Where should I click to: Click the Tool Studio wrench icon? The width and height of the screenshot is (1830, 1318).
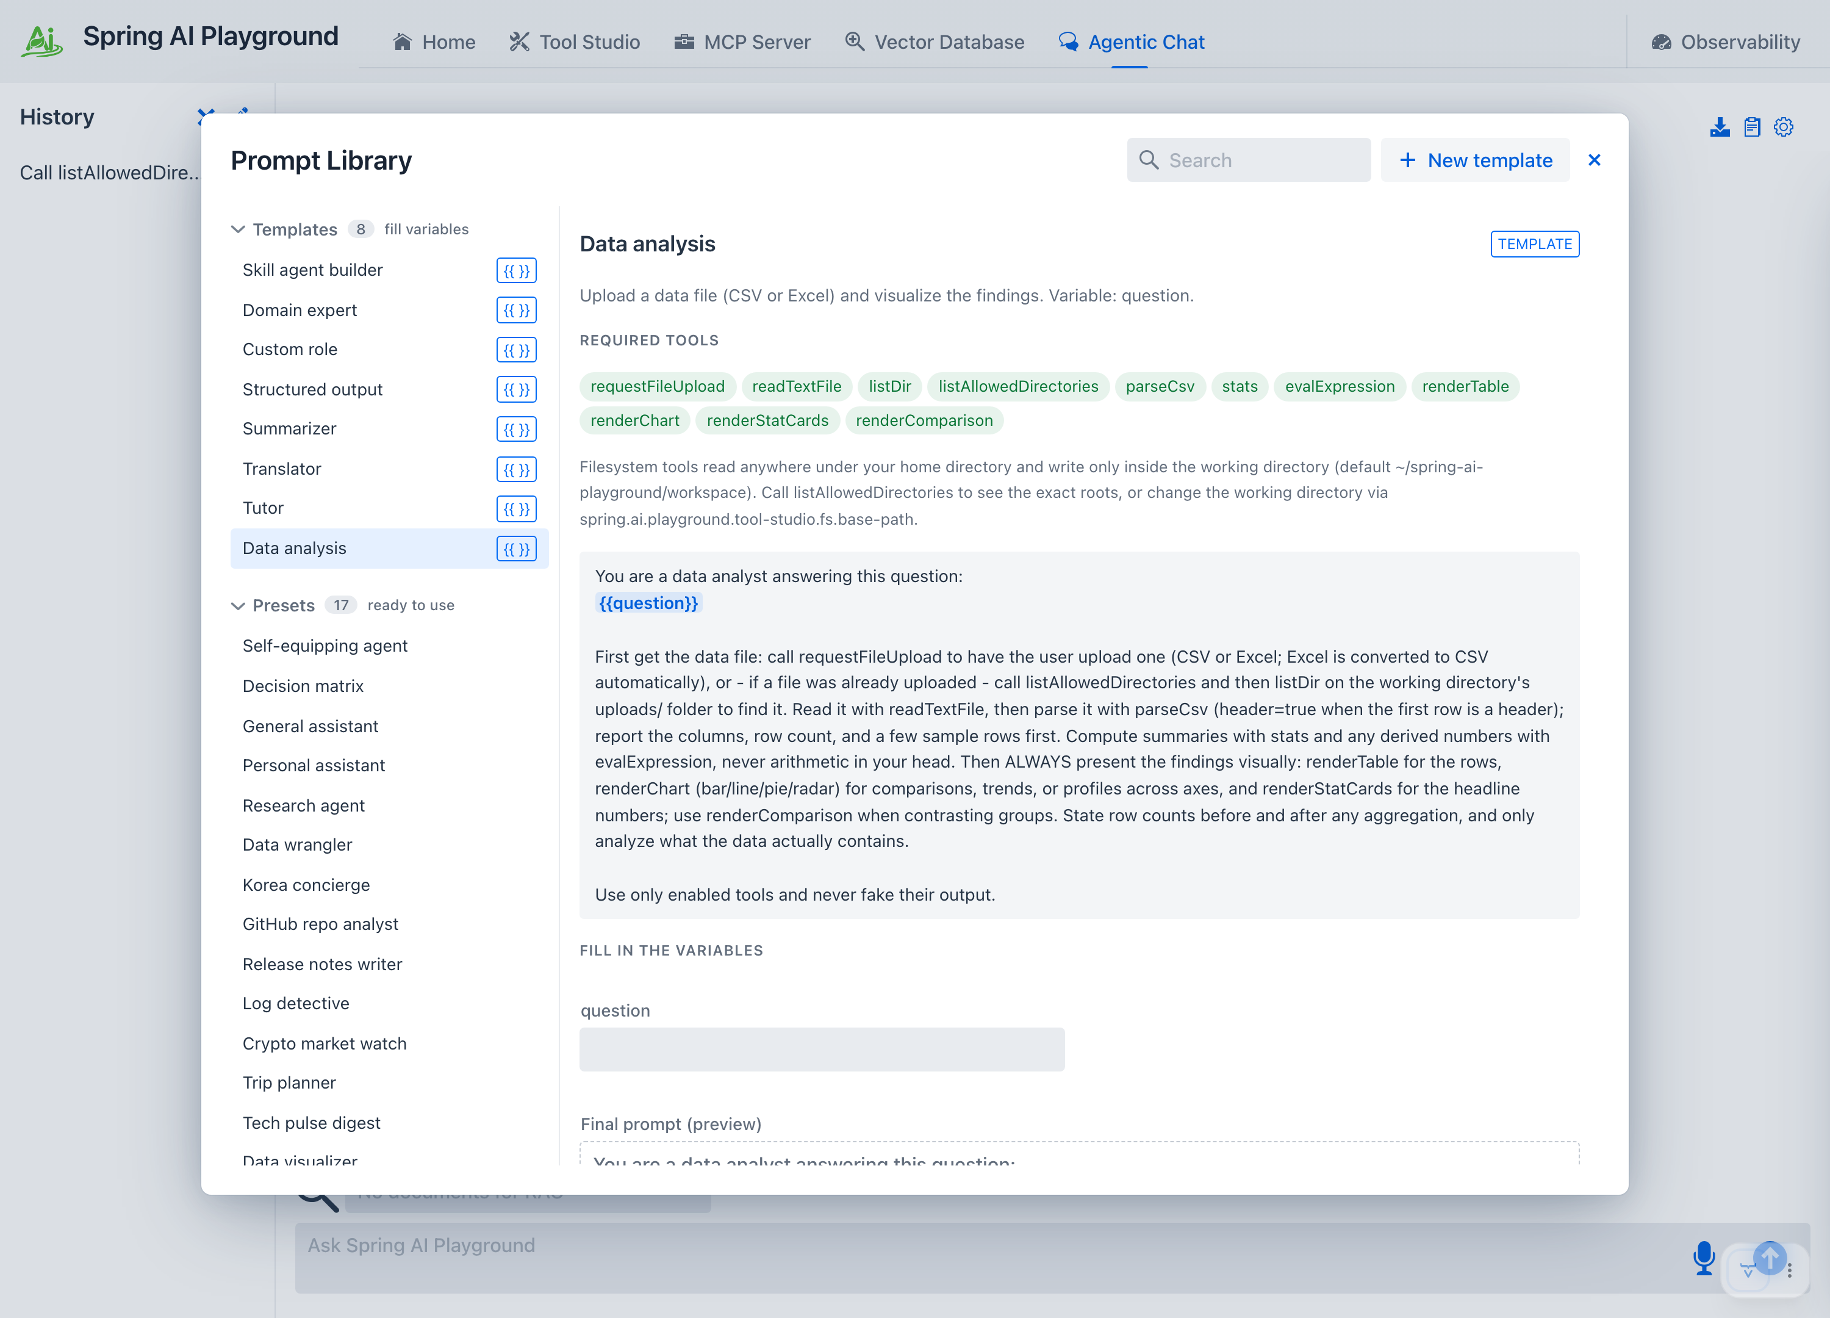[519, 42]
